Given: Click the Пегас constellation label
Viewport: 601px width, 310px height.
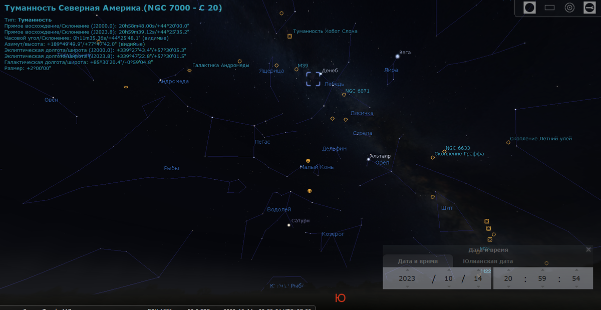Looking at the screenshot, I should (262, 142).
